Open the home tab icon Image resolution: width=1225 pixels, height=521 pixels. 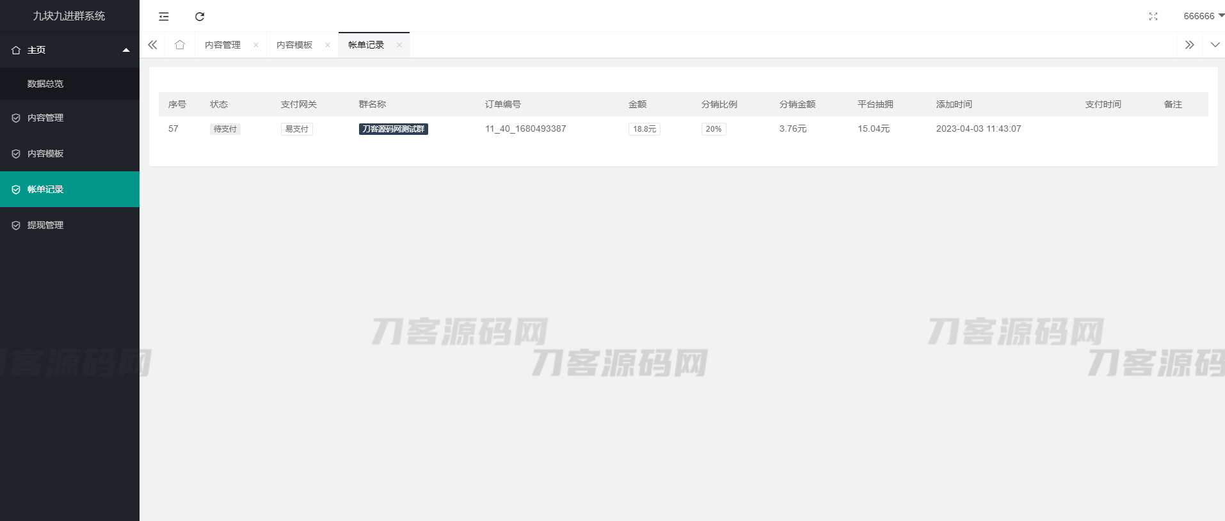click(x=180, y=45)
